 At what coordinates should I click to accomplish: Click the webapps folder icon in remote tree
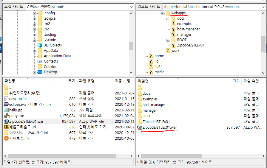pos(168,13)
